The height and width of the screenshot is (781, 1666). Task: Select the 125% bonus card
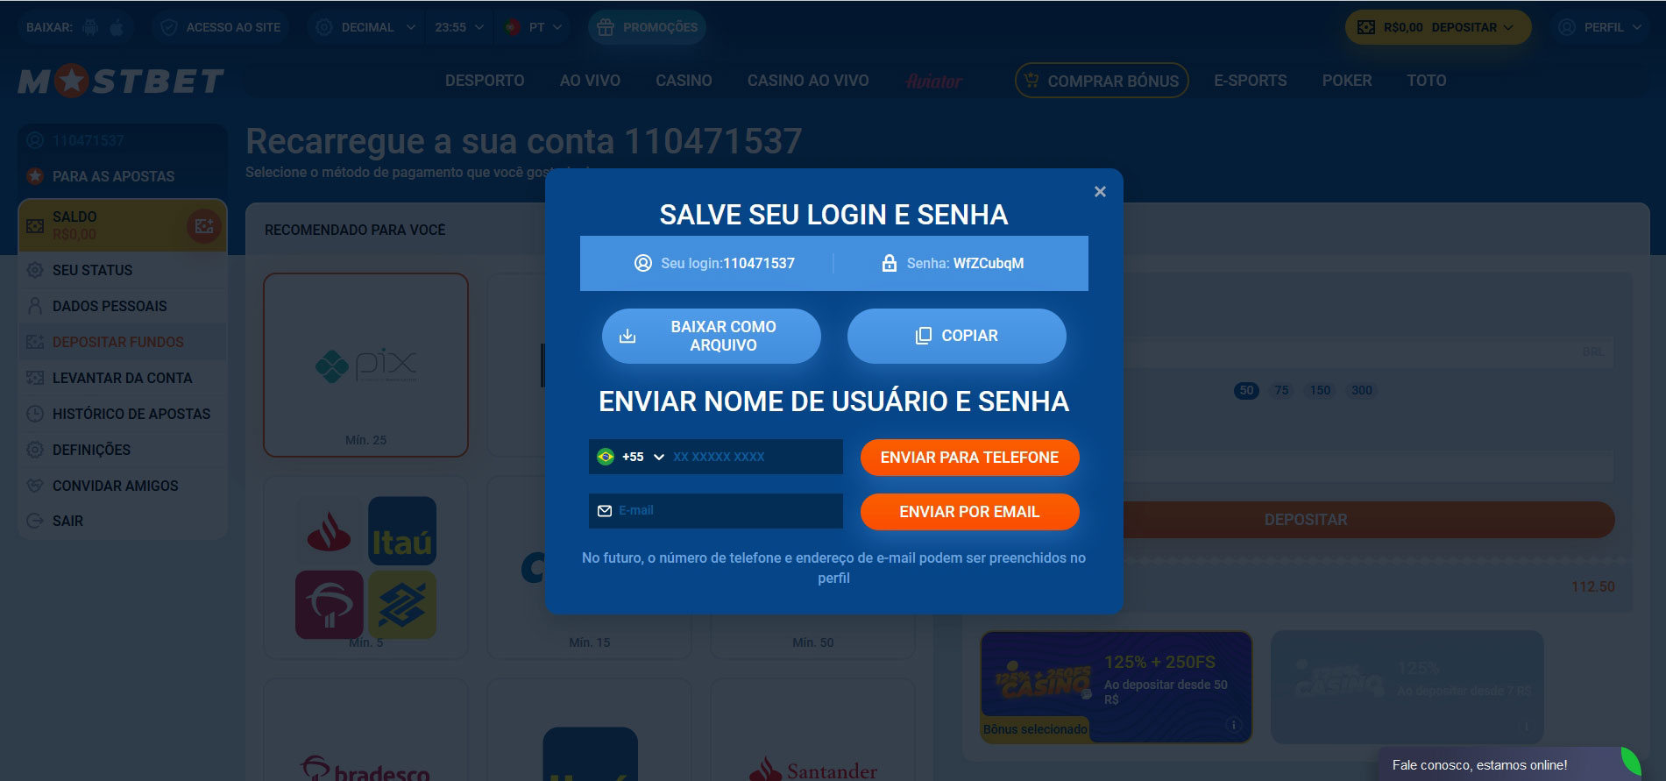tap(1407, 686)
